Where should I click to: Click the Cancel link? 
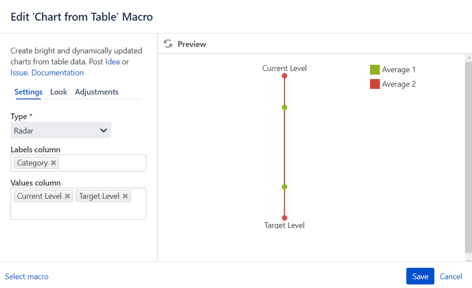(x=451, y=277)
